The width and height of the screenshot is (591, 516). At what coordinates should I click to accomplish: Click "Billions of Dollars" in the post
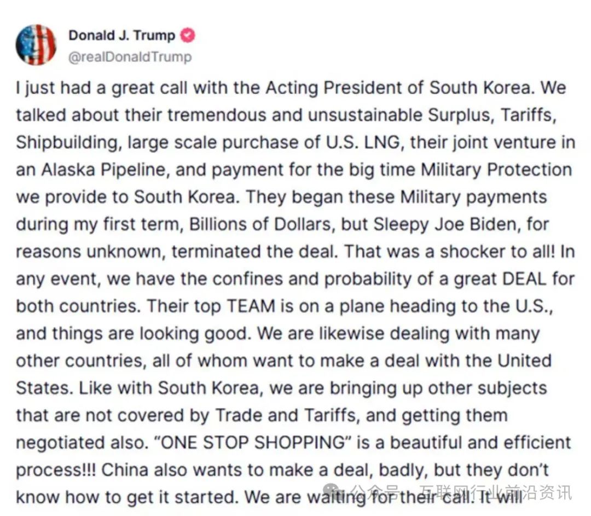tap(260, 224)
